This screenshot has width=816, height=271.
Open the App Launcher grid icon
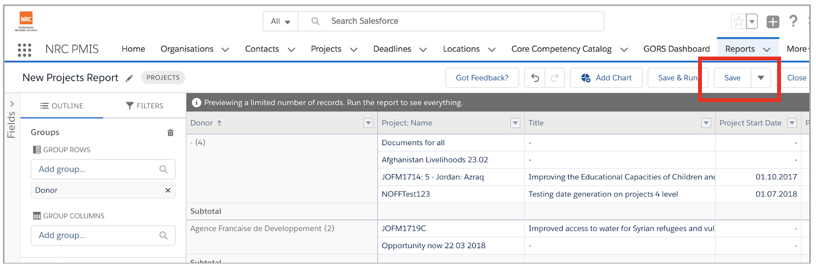pos(24,49)
